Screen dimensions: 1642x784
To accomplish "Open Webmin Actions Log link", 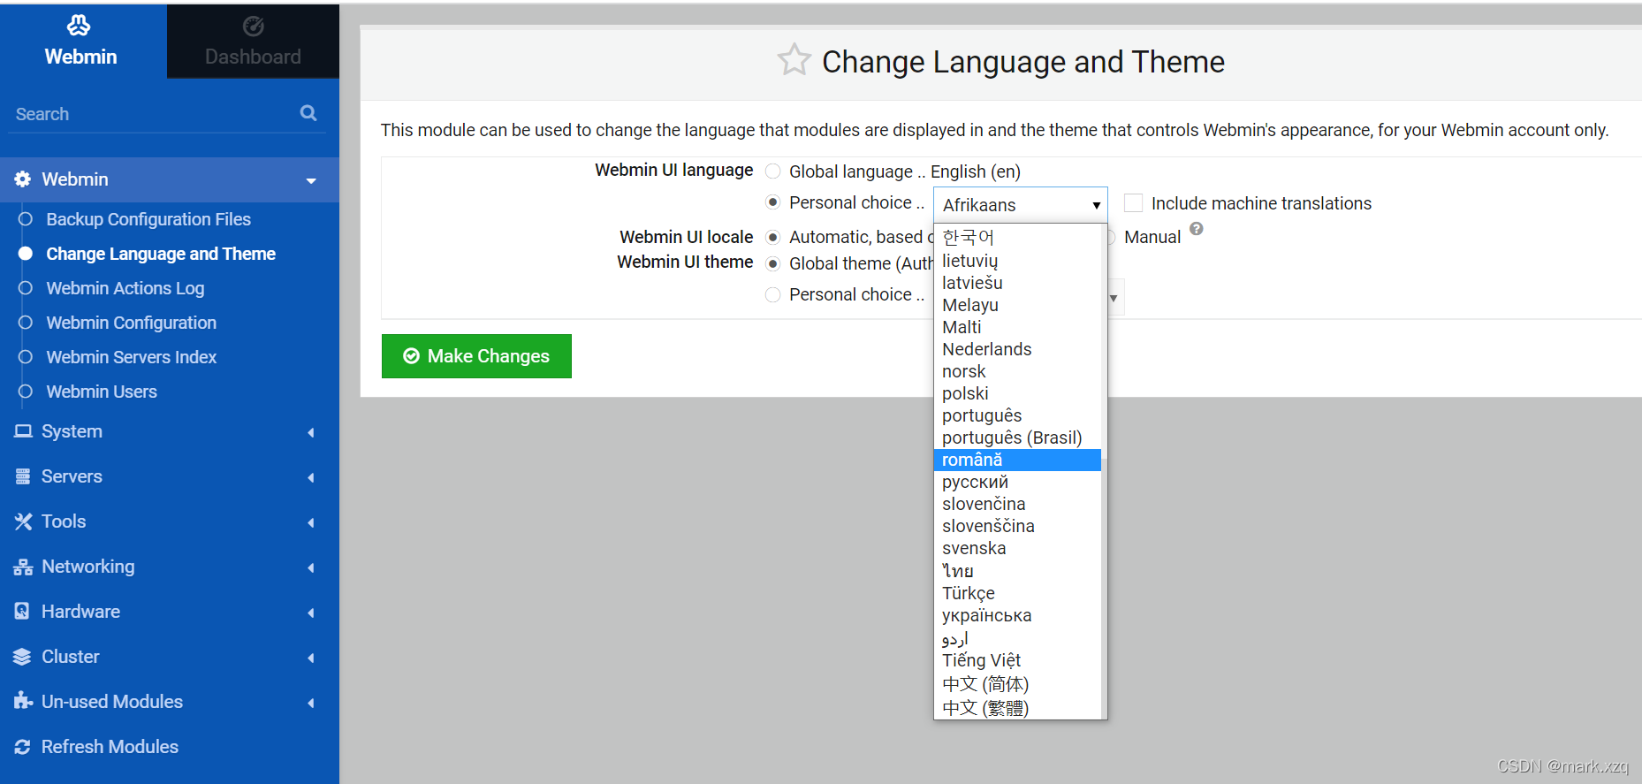I will (x=125, y=288).
